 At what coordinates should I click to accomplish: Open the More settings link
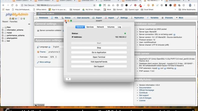[45, 62]
